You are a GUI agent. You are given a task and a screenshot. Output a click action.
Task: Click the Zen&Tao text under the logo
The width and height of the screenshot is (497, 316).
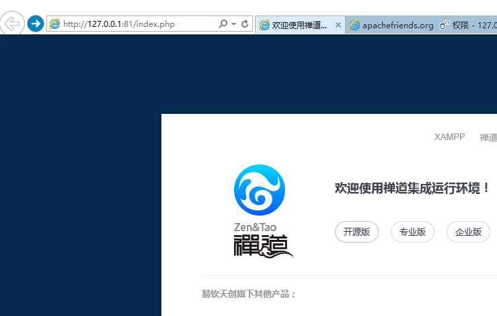[255, 227]
